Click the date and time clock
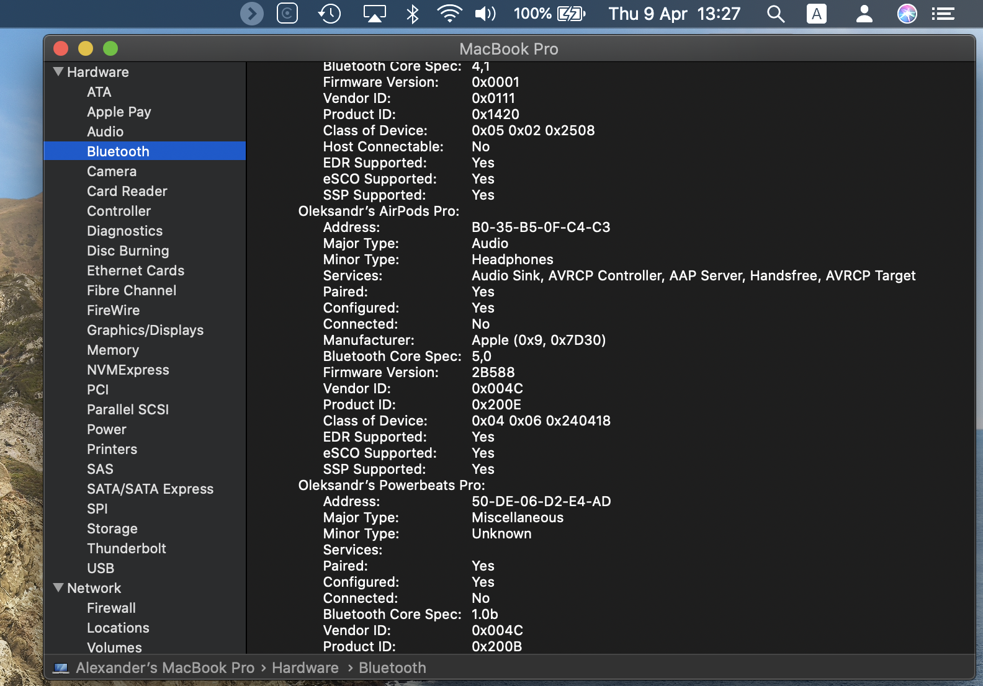Screen dimensions: 983x686 click(674, 14)
